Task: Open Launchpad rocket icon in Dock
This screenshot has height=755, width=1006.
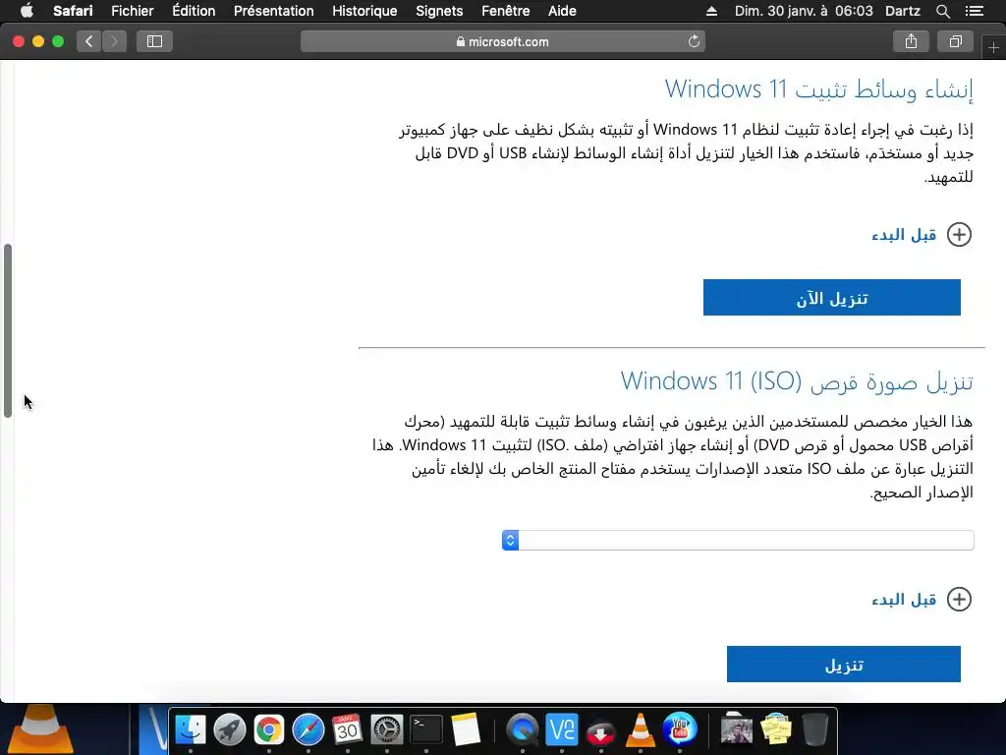Action: pos(230,729)
